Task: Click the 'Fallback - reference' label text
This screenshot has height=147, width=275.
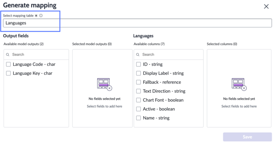Action: [162, 82]
